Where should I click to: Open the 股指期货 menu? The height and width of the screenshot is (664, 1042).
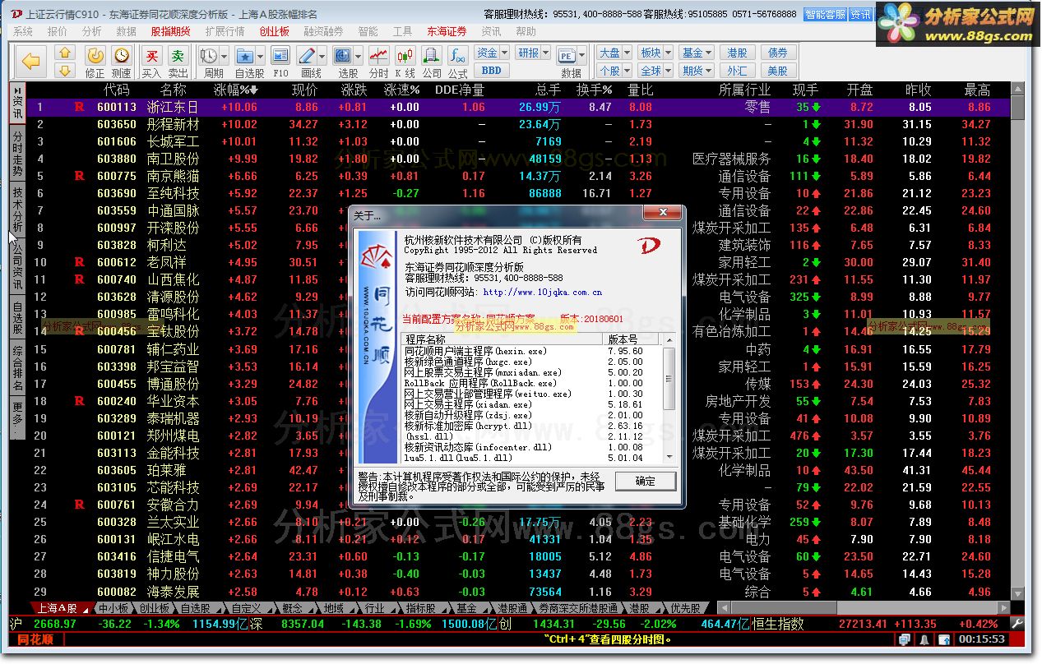click(x=170, y=32)
